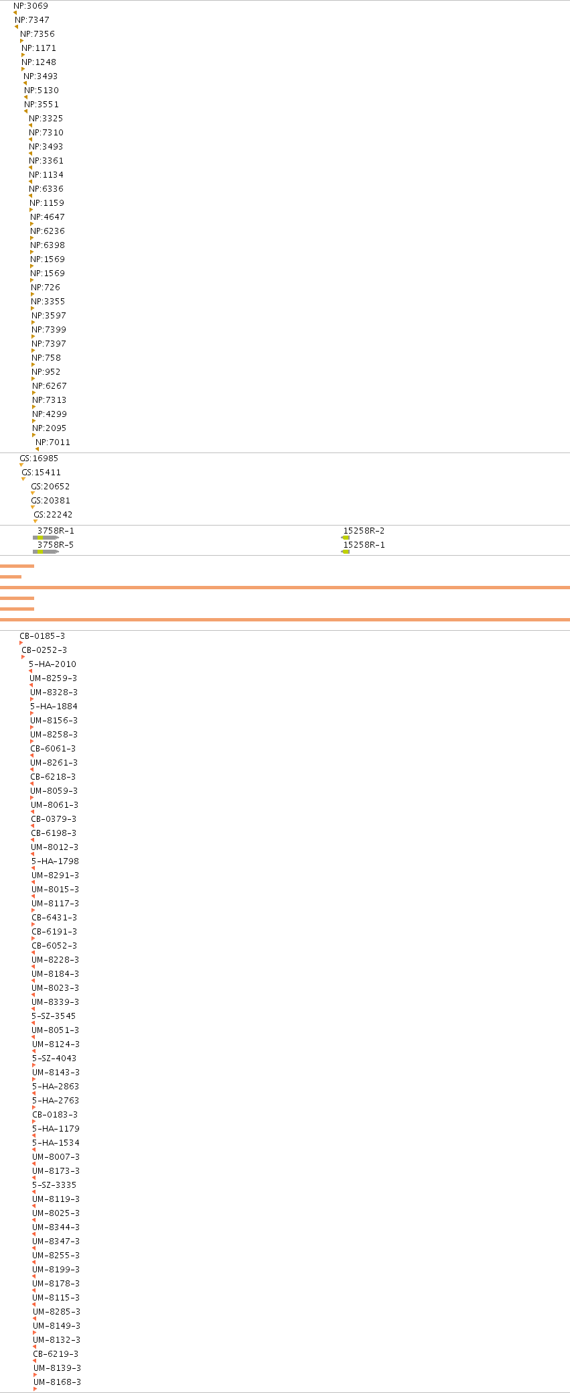The width and height of the screenshot is (570, 1393).
Task: Click UM-8344-3 label
Action: pos(56,1227)
